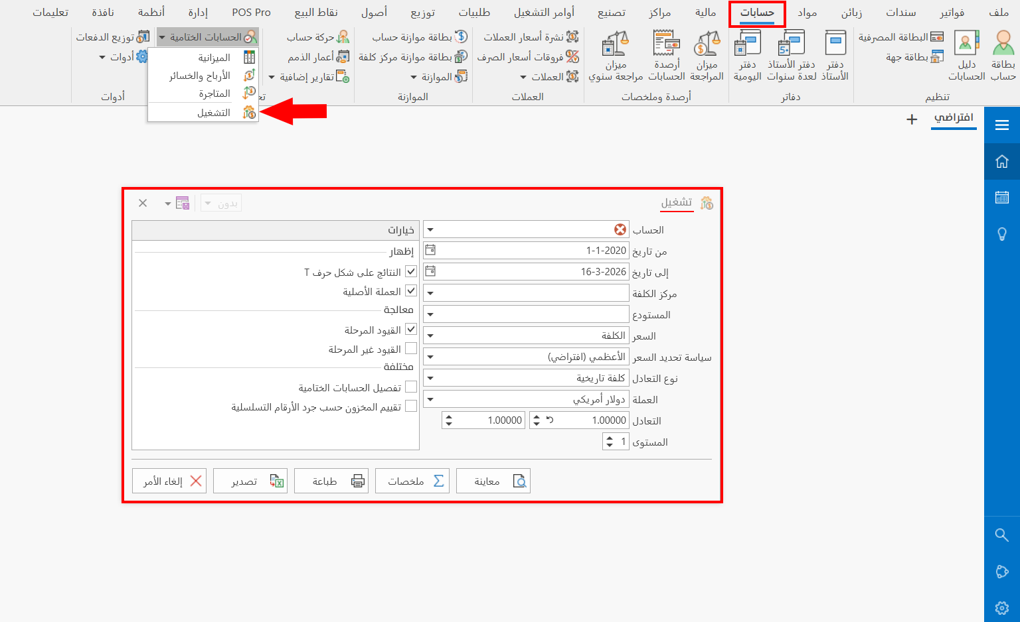Open بطاقة حساب account card icon

[x=1003, y=56]
